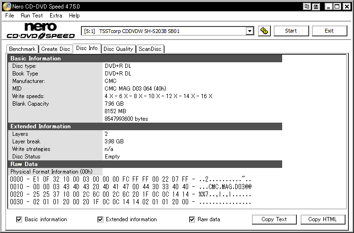This screenshot has height=233, width=354.
Task: Click the Physical Format Information (00h) label
Action: click(x=52, y=172)
